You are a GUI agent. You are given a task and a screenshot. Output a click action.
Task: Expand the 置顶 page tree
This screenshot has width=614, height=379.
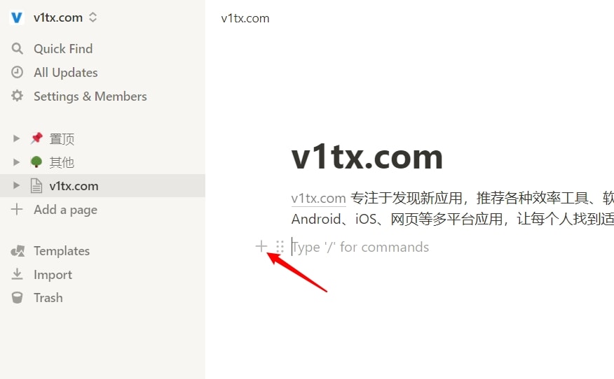[16, 138]
